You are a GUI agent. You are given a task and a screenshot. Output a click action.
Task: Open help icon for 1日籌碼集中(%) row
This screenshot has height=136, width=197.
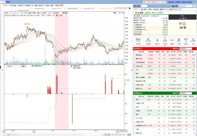click(154, 27)
